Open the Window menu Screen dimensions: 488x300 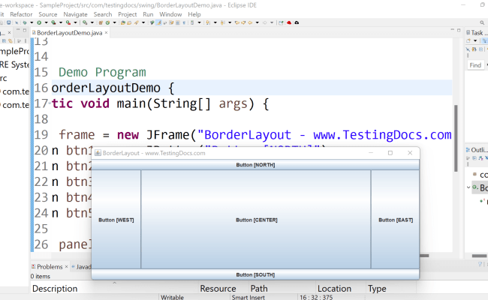[x=170, y=14]
